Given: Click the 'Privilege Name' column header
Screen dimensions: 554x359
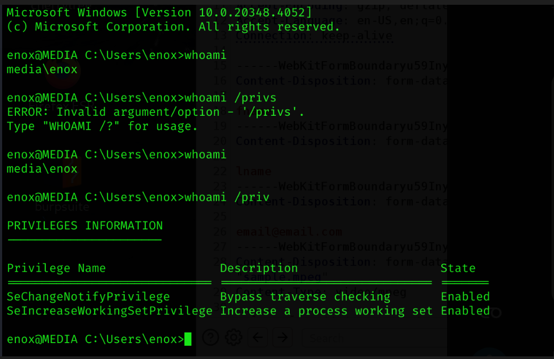Looking at the screenshot, I should pos(56,268).
